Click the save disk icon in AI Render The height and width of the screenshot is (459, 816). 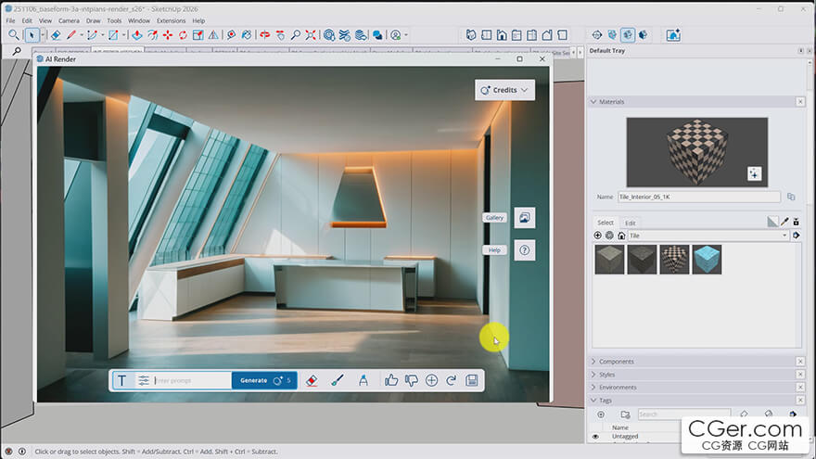[x=472, y=380]
